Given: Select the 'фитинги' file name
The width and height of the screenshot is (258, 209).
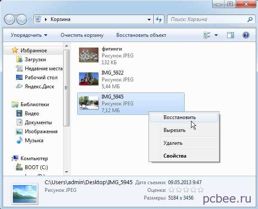Looking at the screenshot, I should click(x=112, y=49).
